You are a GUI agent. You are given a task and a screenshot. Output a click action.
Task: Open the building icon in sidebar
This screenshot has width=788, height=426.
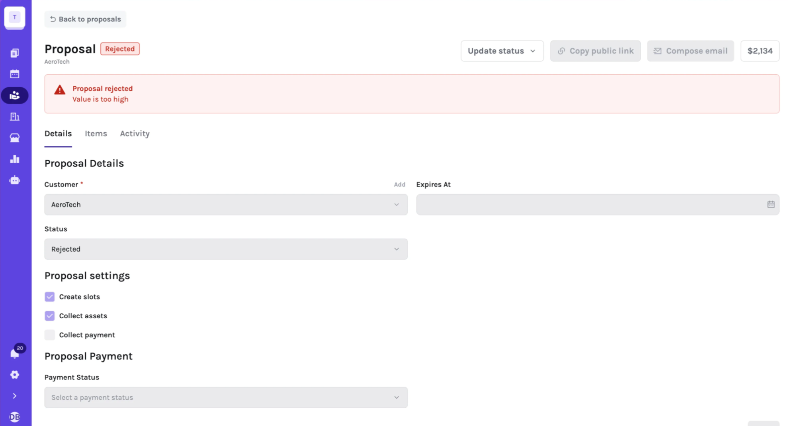15,116
